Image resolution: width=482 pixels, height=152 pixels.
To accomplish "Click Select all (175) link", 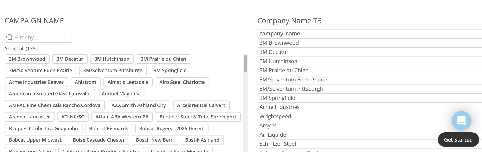I will click(x=21, y=49).
